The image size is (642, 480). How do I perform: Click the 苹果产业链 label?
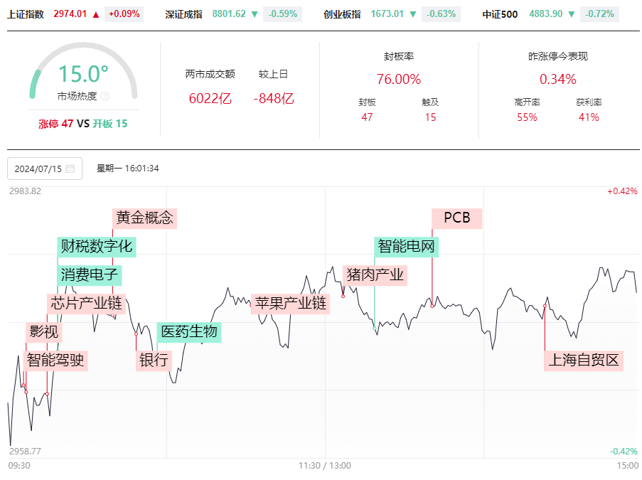pos(290,304)
